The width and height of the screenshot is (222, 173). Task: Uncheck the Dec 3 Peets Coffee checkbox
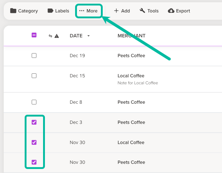pos(34,122)
